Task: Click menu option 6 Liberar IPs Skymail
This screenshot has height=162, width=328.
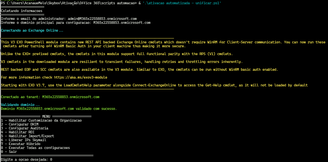Action: pos(24,140)
